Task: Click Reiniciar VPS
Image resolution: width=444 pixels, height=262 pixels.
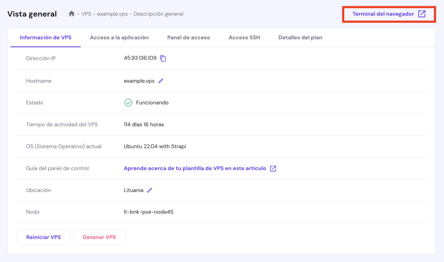Action: tap(43, 237)
